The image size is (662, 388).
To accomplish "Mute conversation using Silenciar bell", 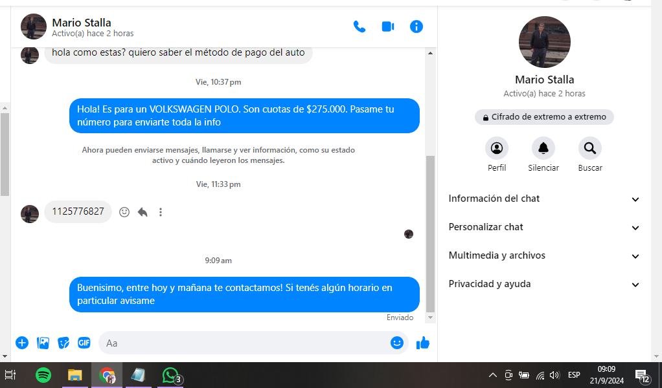I will tap(543, 149).
